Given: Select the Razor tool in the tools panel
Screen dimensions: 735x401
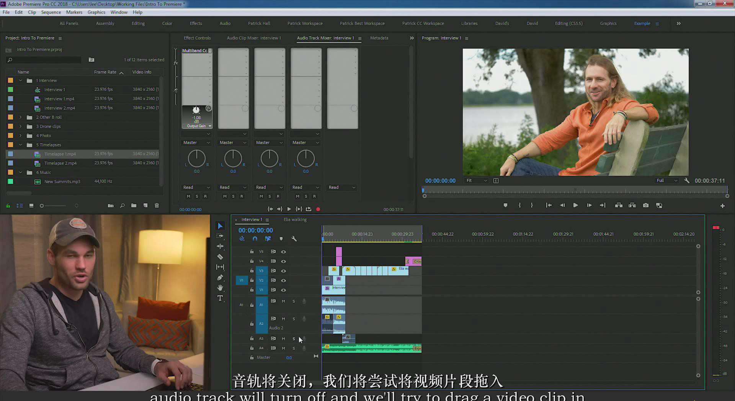Looking at the screenshot, I should pos(220,257).
